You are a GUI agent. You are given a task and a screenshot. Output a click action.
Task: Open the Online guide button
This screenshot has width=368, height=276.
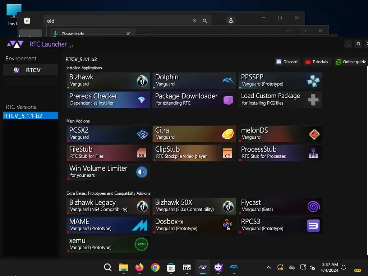tap(351, 62)
